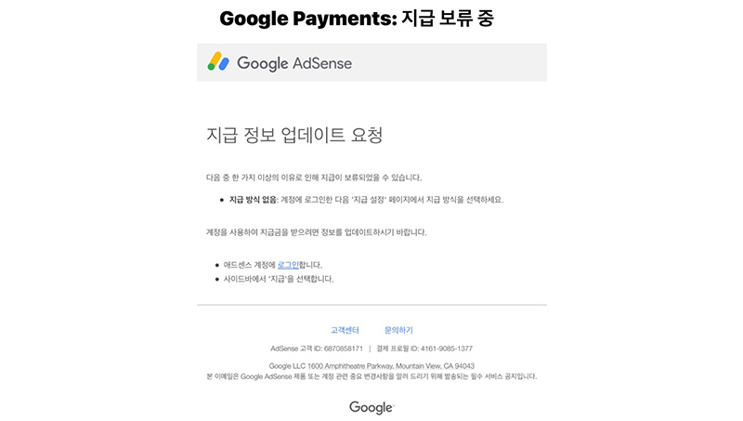Click the bold 지급 방식 없음 text
This screenshot has width=743, height=421.
click(x=254, y=200)
